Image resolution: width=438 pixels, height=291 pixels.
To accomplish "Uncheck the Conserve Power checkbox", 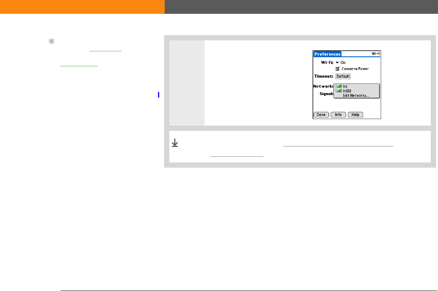I will click(337, 69).
